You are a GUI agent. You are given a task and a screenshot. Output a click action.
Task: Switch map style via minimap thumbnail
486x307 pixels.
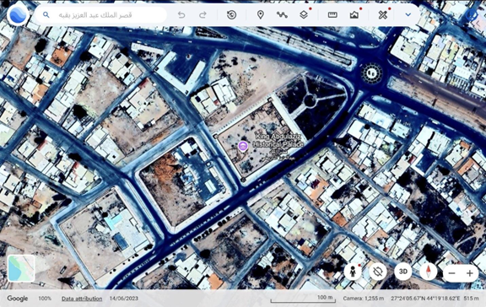21,268
